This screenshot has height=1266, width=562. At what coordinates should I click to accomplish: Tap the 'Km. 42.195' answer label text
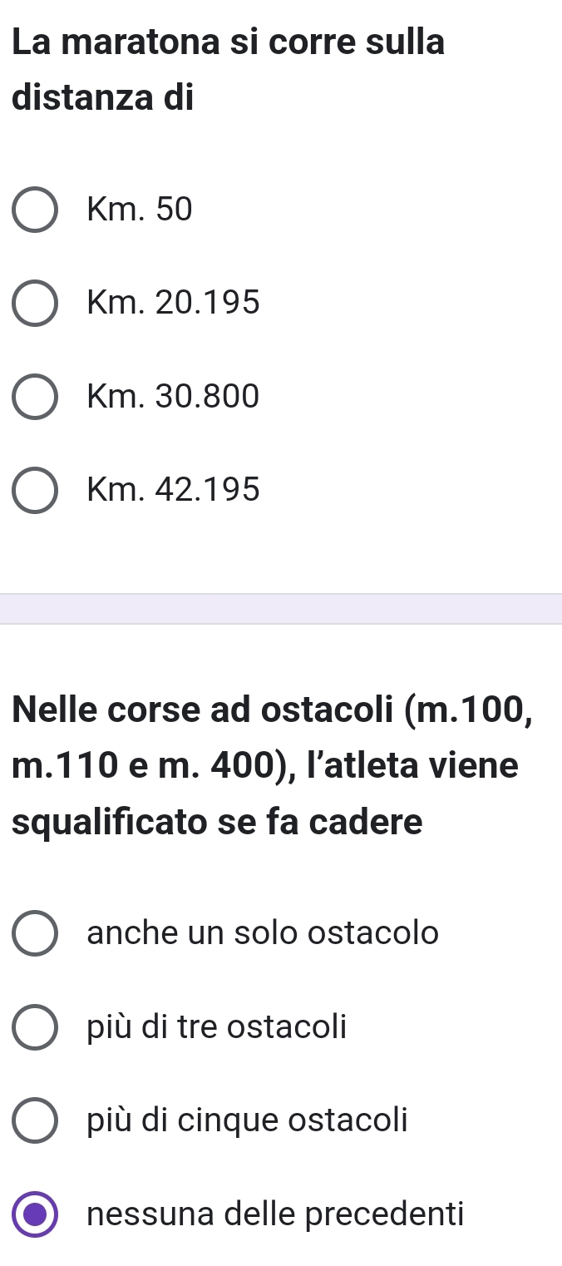173,490
